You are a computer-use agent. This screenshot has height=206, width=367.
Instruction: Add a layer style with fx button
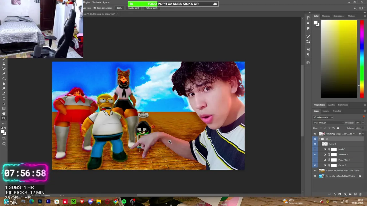tap(335, 194)
